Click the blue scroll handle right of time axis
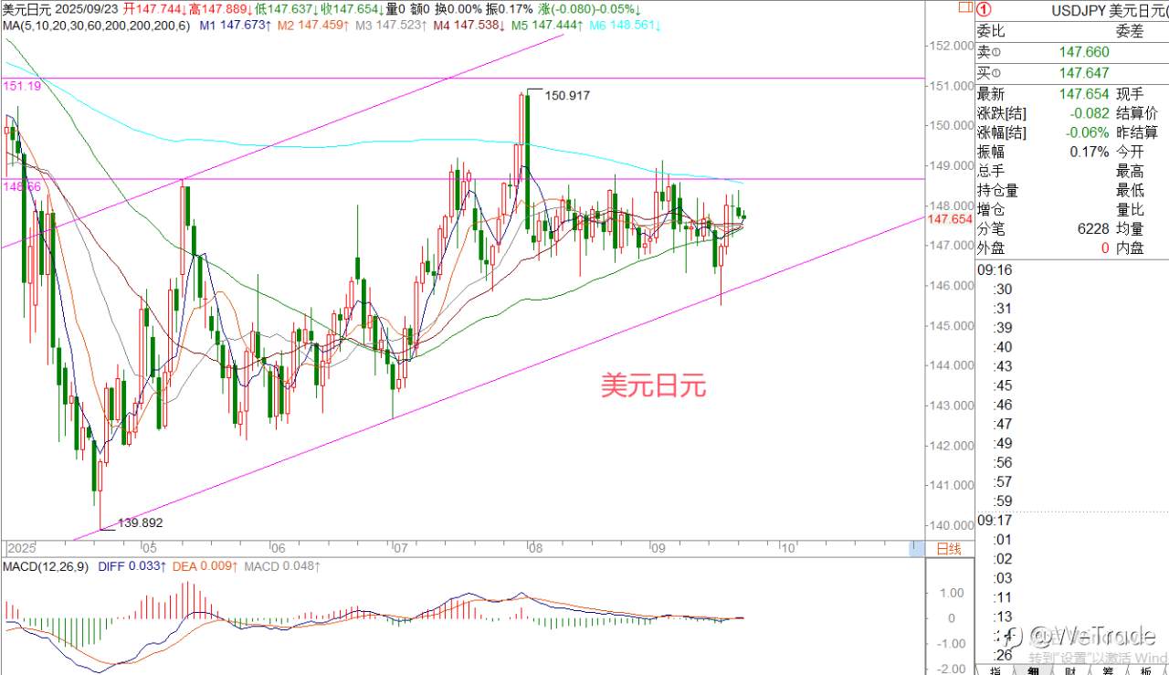Screen dimensions: 1169x675 [917, 548]
